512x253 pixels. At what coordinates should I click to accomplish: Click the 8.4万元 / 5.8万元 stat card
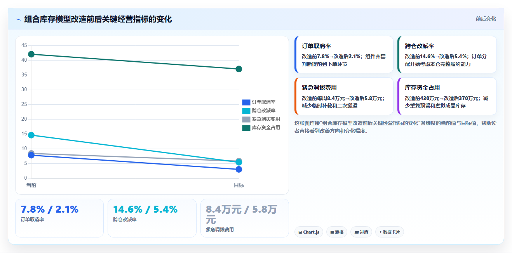pyautogui.click(x=245, y=218)
